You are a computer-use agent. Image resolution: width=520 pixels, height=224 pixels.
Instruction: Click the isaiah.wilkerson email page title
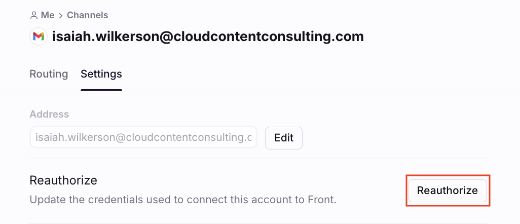(208, 36)
